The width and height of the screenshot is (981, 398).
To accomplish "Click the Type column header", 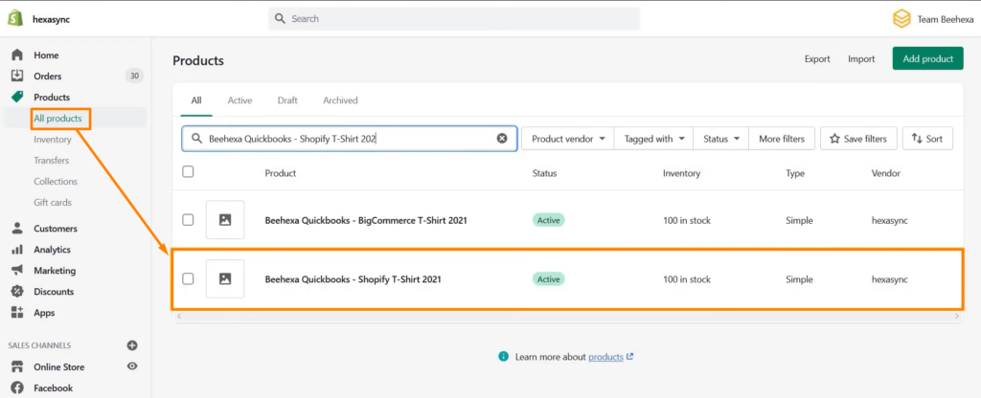I will click(x=795, y=173).
